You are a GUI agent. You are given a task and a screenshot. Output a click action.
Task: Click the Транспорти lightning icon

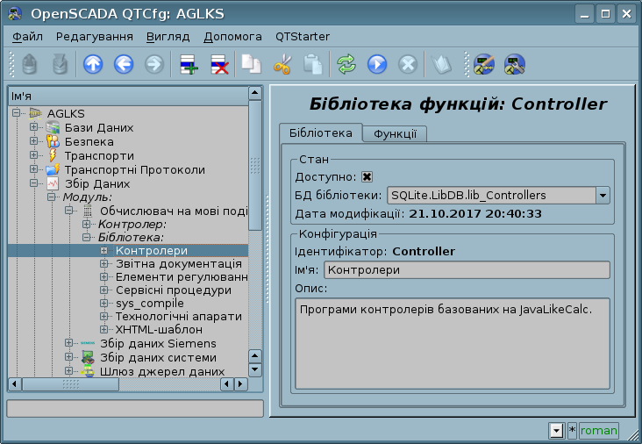(x=53, y=155)
